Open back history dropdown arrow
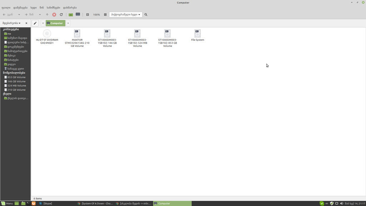The height and width of the screenshot is (206, 366). pos(19,14)
